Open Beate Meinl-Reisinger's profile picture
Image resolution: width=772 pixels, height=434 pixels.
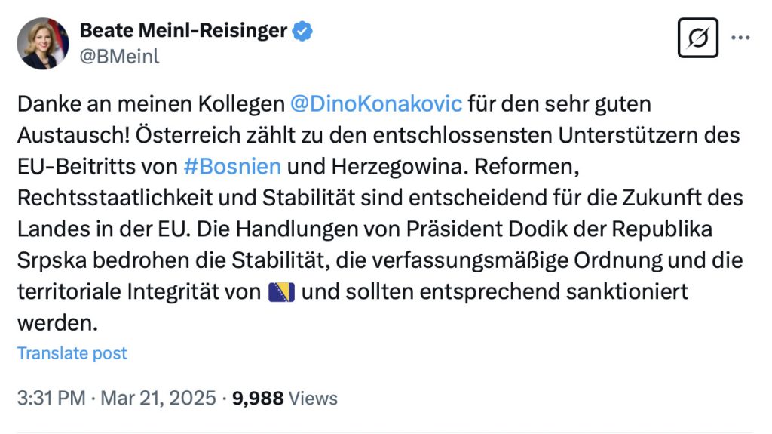pyautogui.click(x=43, y=43)
